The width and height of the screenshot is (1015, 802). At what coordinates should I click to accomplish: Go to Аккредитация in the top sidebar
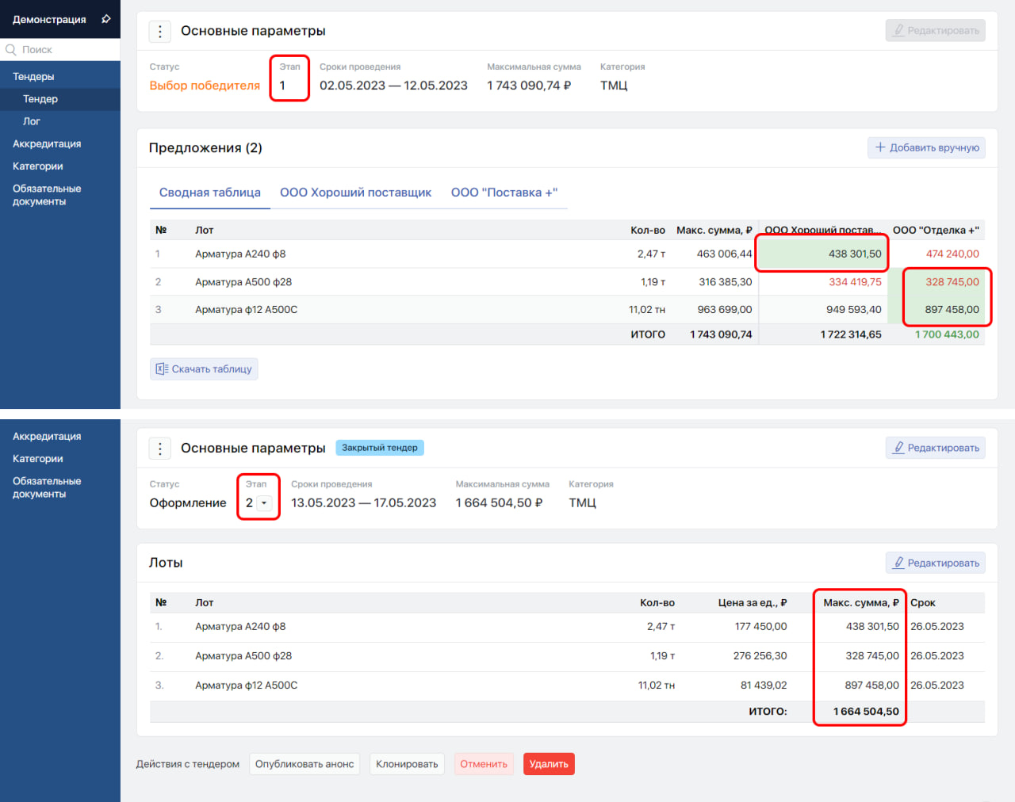click(47, 143)
